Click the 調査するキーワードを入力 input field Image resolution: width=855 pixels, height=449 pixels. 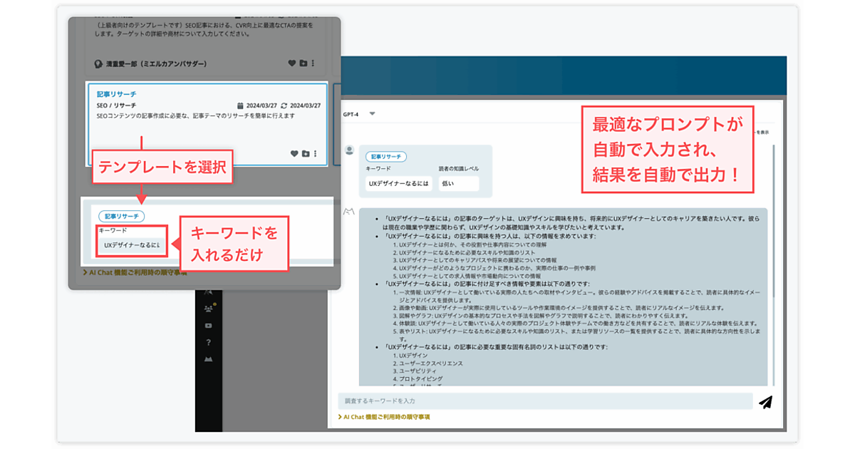click(545, 401)
